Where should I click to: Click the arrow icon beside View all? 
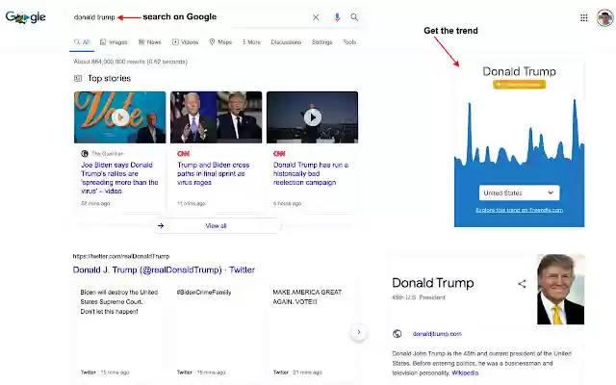click(x=161, y=226)
